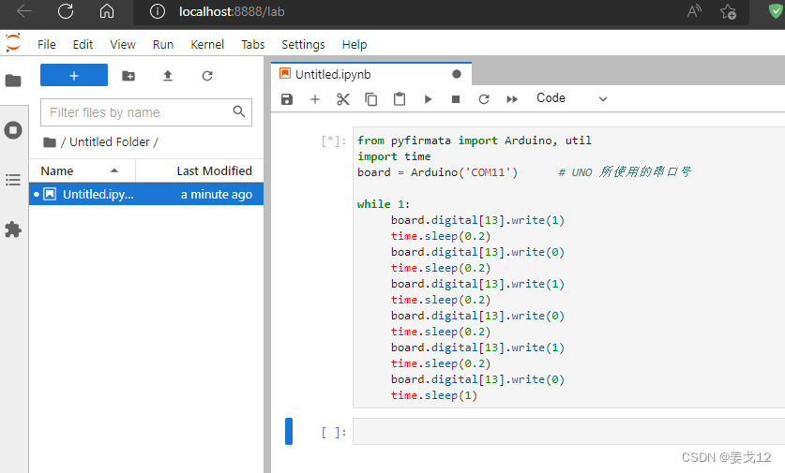The width and height of the screenshot is (785, 473).
Task: Open the File menu
Action: [x=47, y=45]
